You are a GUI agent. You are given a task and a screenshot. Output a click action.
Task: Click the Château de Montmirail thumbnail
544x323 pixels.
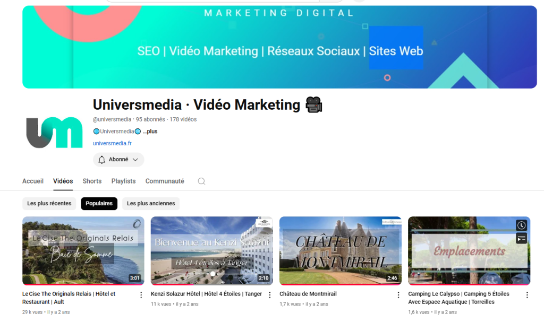point(340,250)
